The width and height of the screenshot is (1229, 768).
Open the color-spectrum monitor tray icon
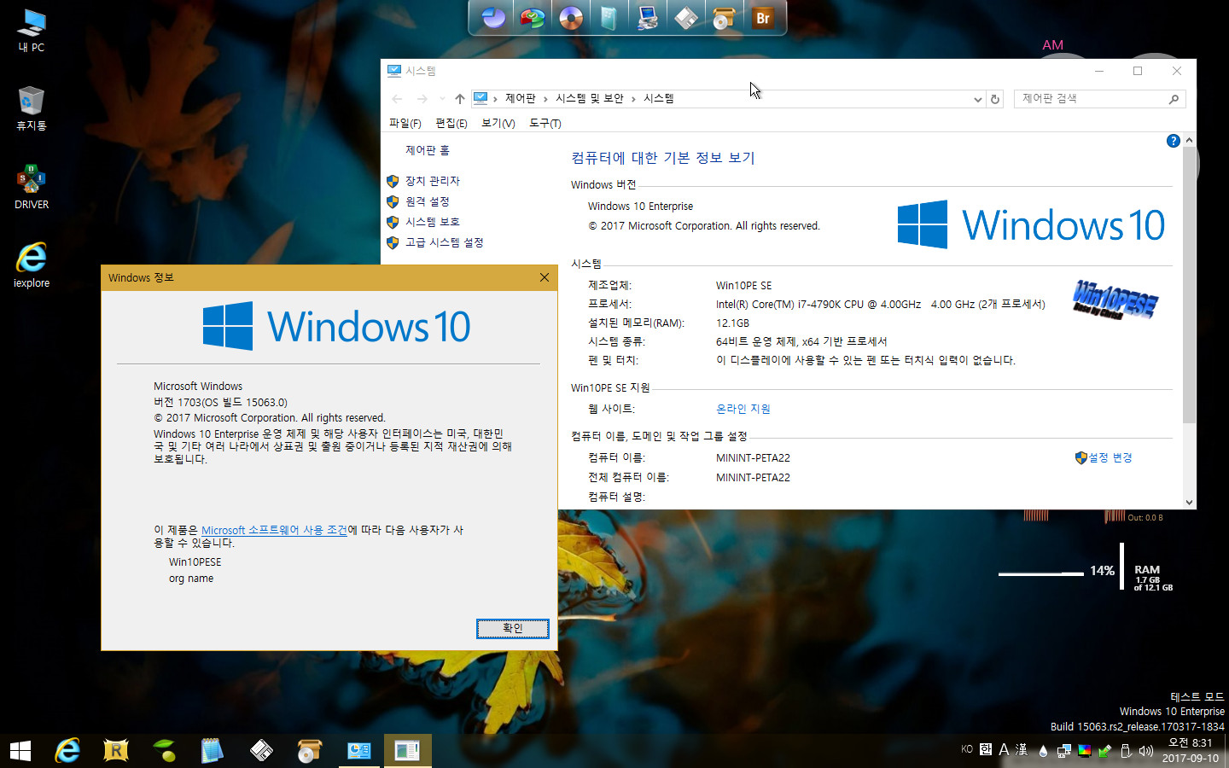point(1084,751)
